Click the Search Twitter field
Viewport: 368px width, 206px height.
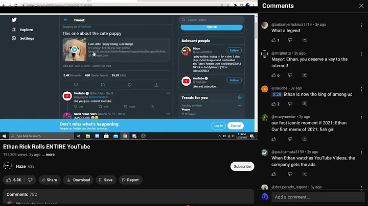point(212,20)
